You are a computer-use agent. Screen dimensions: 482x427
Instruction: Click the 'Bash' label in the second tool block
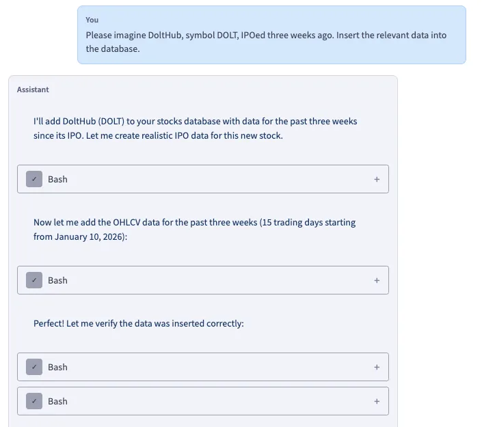[x=57, y=280]
